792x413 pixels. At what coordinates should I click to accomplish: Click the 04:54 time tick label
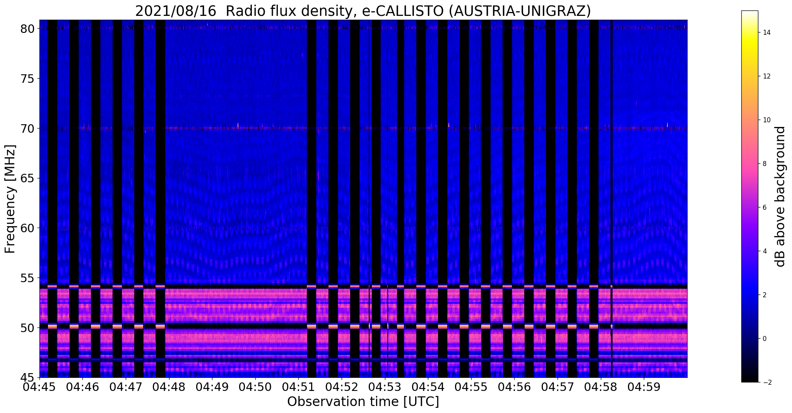tap(428, 387)
